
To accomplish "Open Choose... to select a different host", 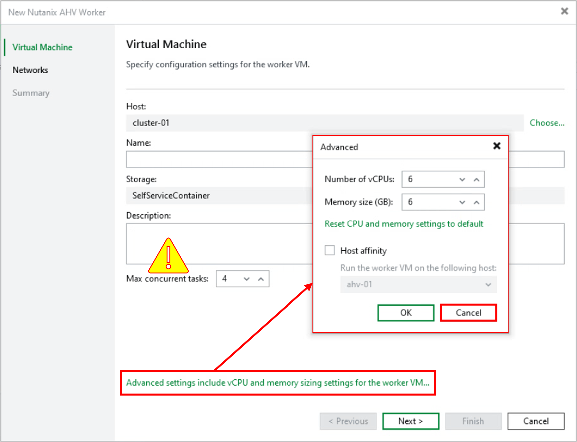I will 547,123.
